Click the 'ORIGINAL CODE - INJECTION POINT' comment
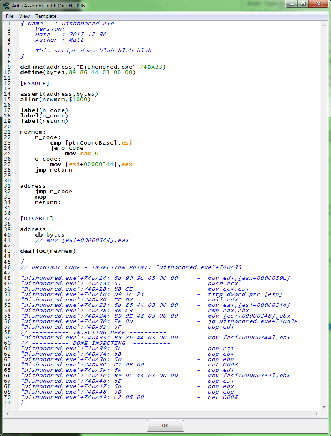 click(130, 267)
